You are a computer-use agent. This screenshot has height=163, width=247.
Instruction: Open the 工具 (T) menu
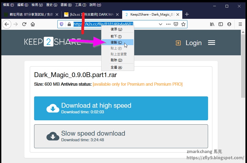pos(81,5)
